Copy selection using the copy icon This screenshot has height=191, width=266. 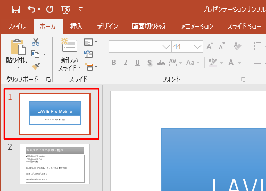[35, 54]
